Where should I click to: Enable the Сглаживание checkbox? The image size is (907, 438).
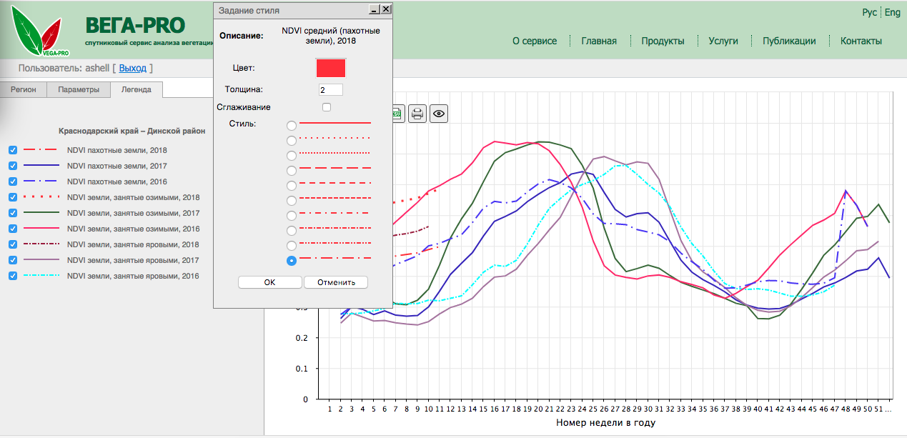(x=327, y=107)
